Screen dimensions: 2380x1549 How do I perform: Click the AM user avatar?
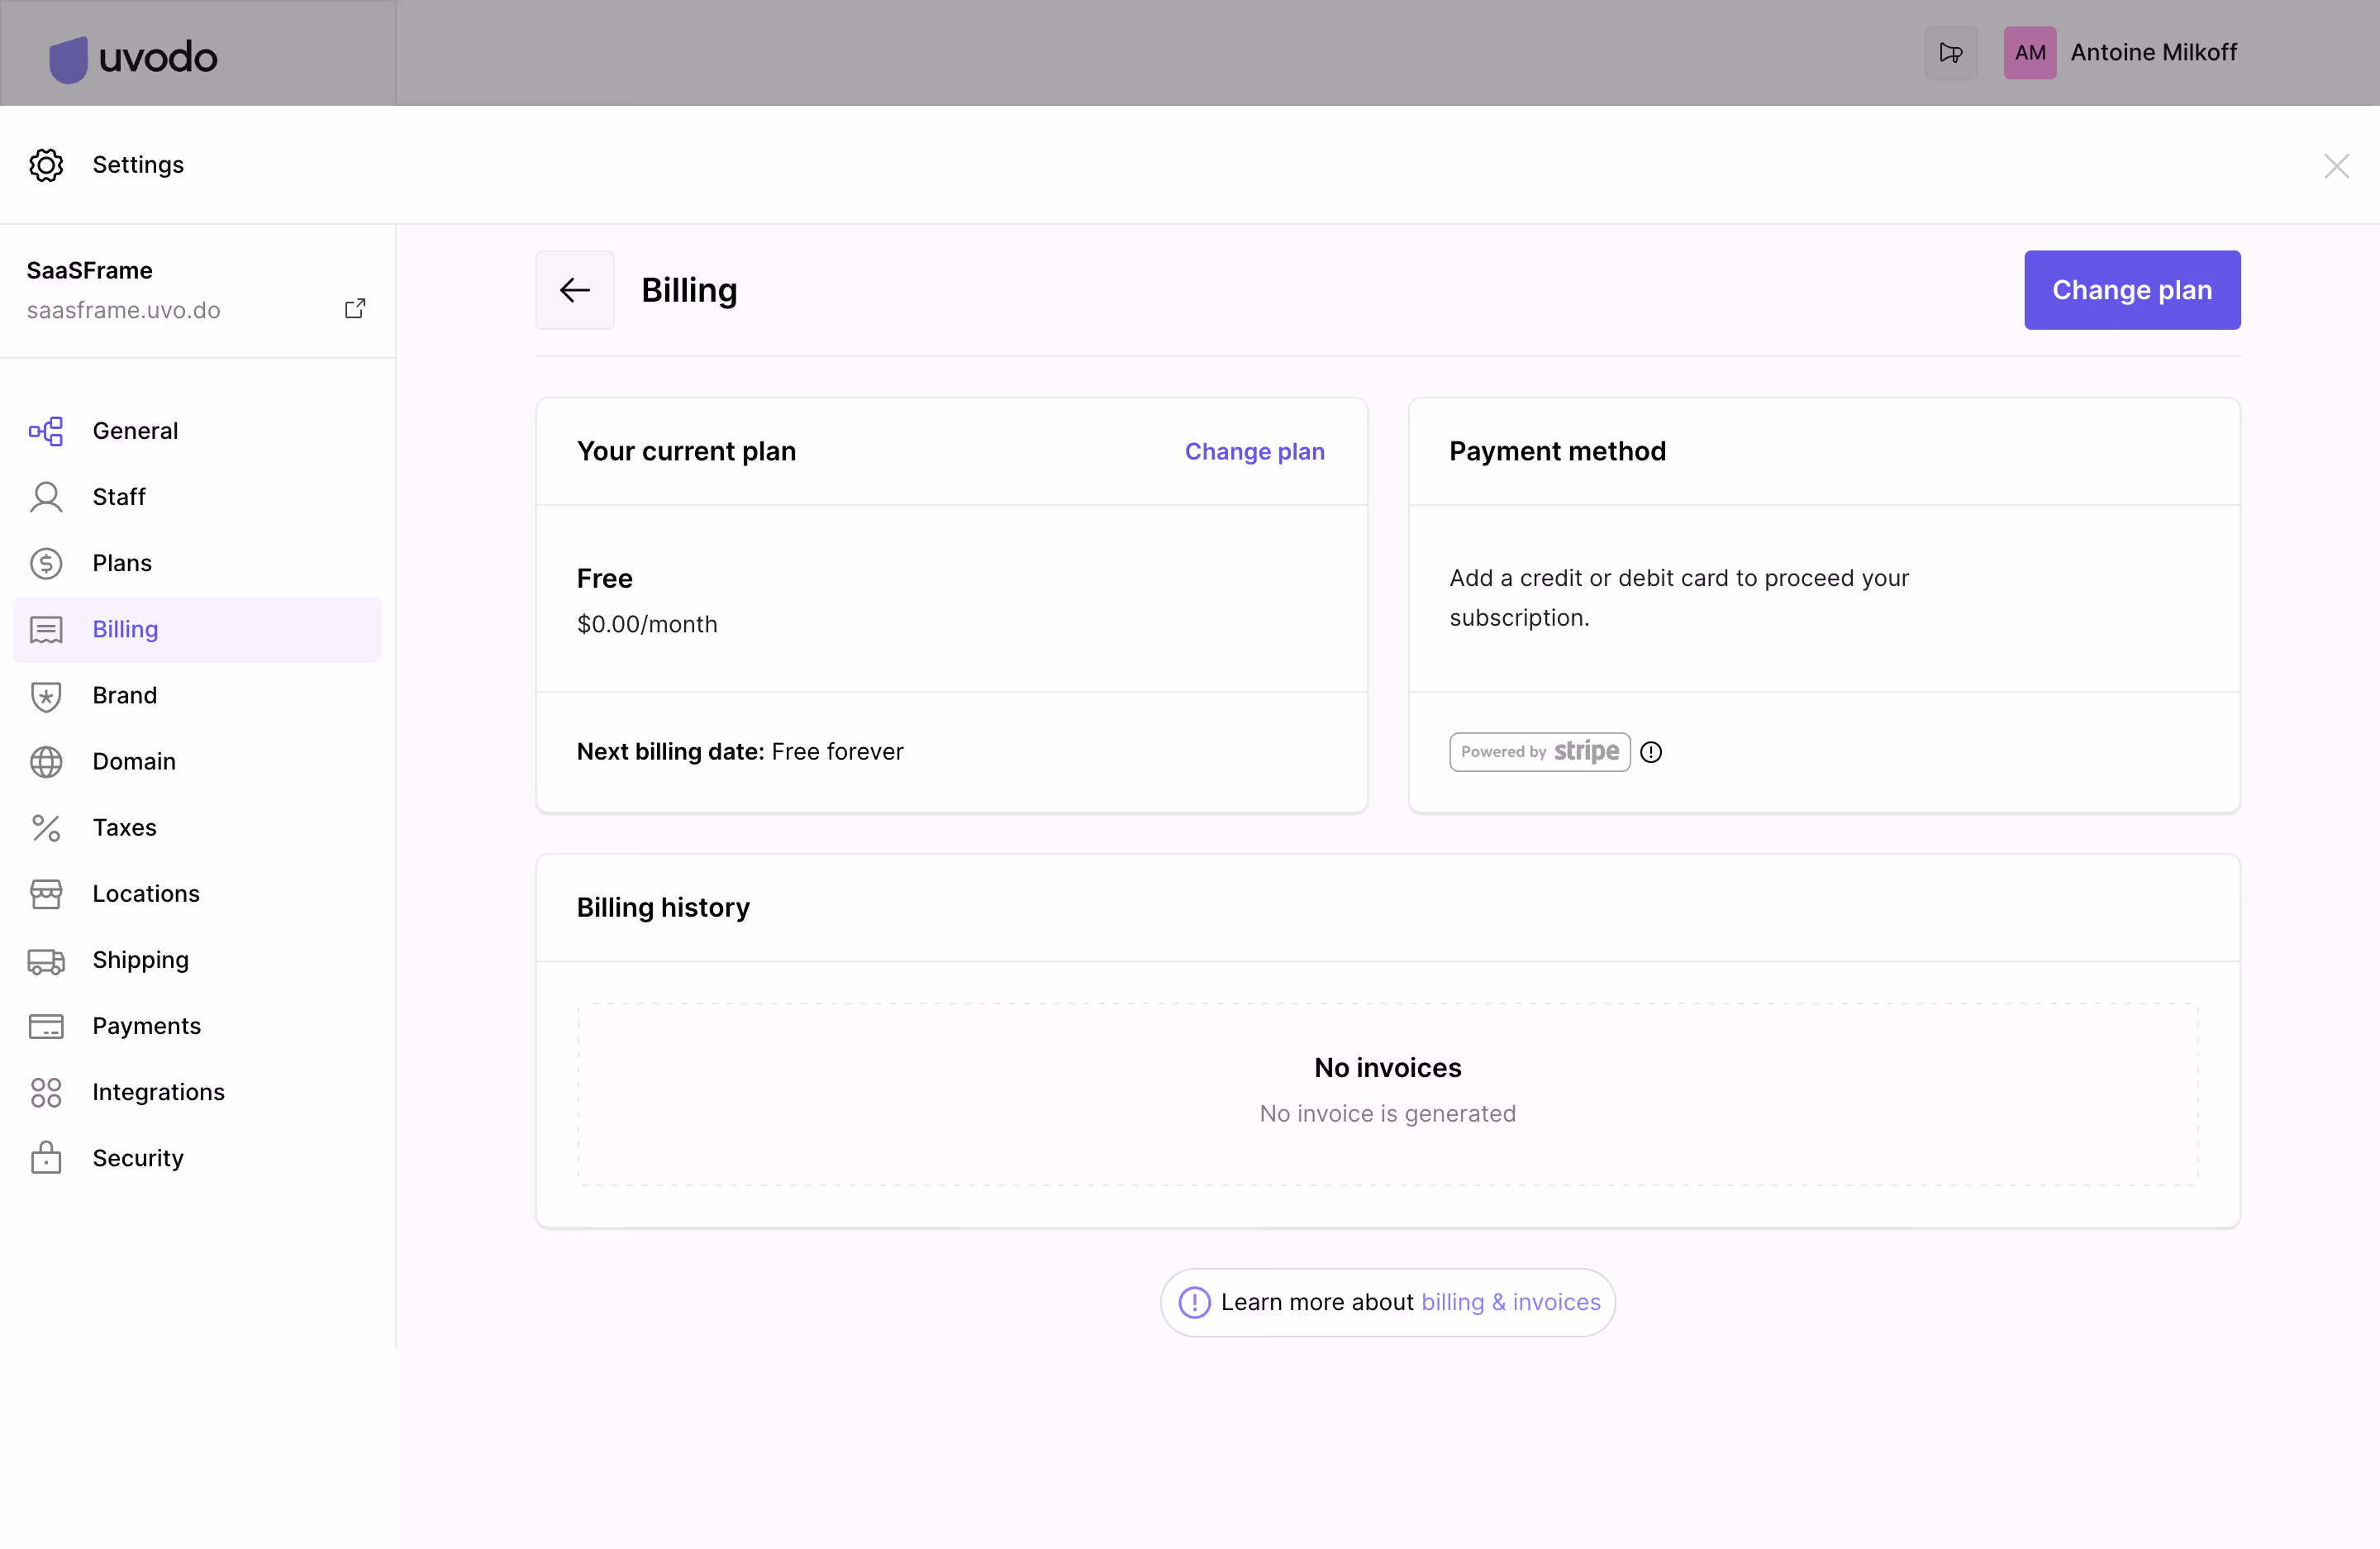click(2029, 53)
